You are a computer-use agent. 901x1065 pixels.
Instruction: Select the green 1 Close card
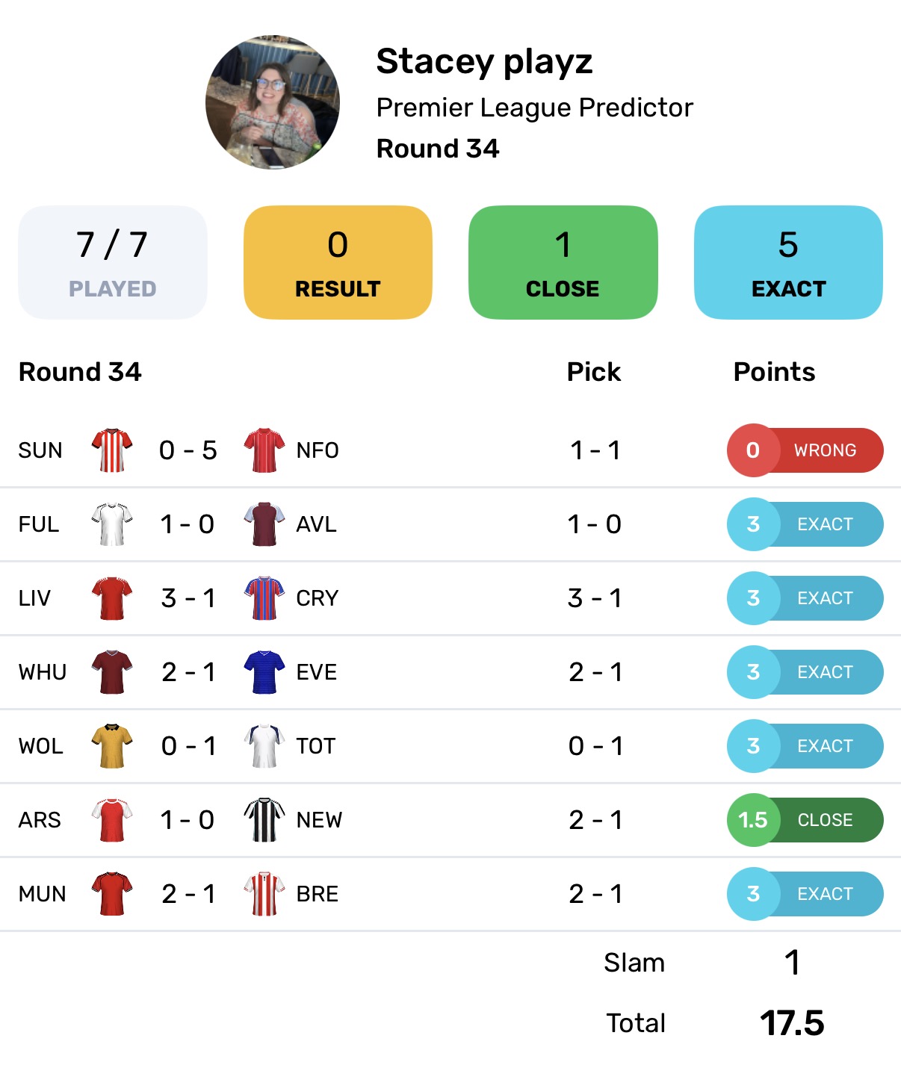click(563, 262)
